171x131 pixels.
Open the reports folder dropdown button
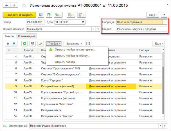coord(71,15)
